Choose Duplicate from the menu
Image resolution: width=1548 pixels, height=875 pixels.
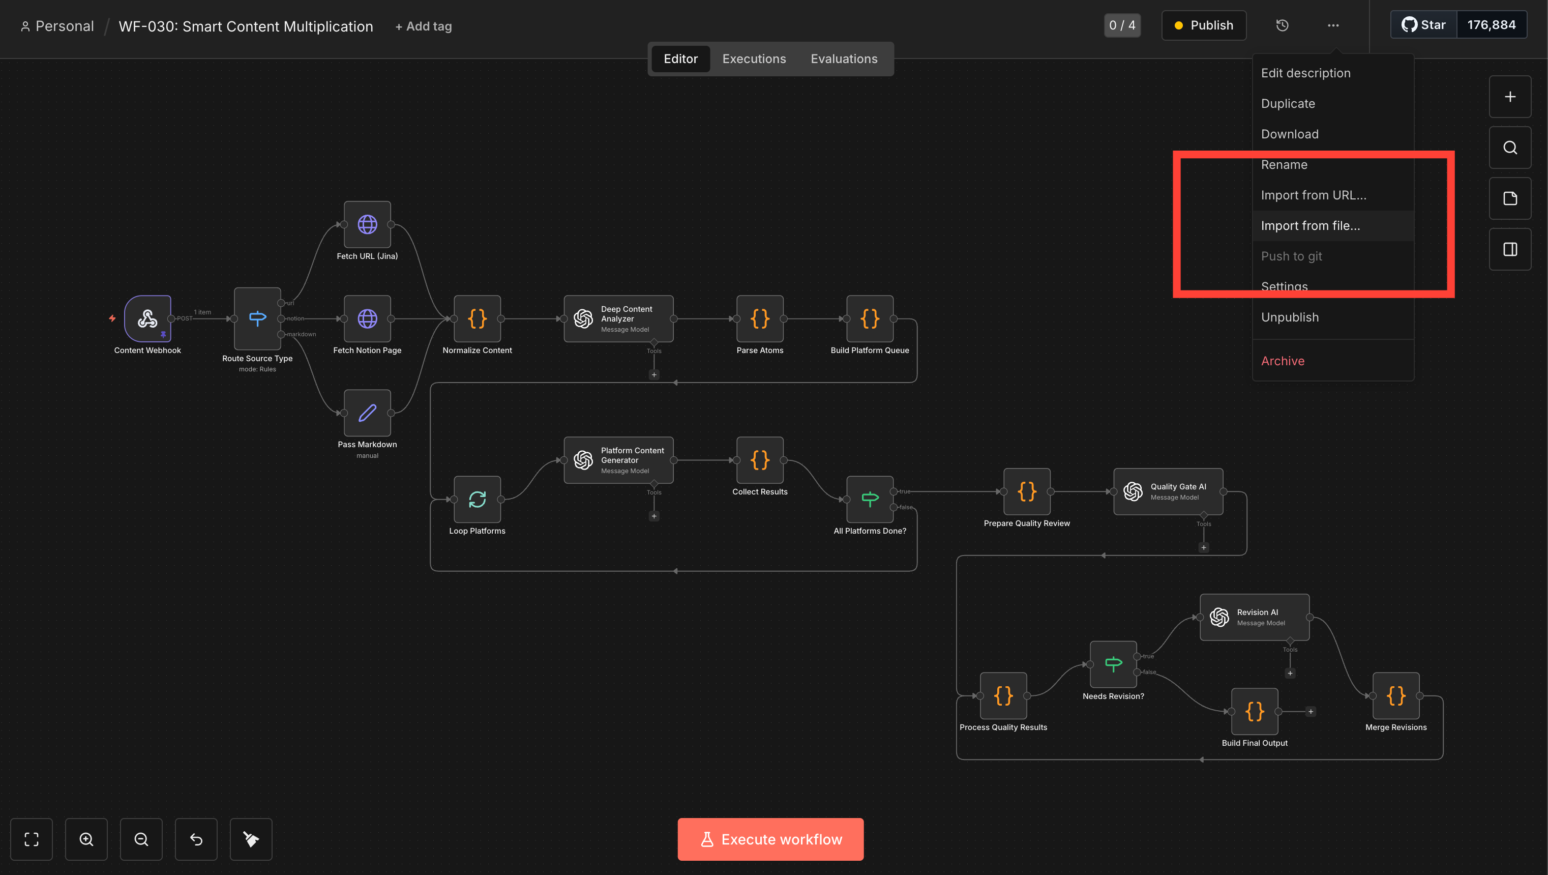(1333, 103)
